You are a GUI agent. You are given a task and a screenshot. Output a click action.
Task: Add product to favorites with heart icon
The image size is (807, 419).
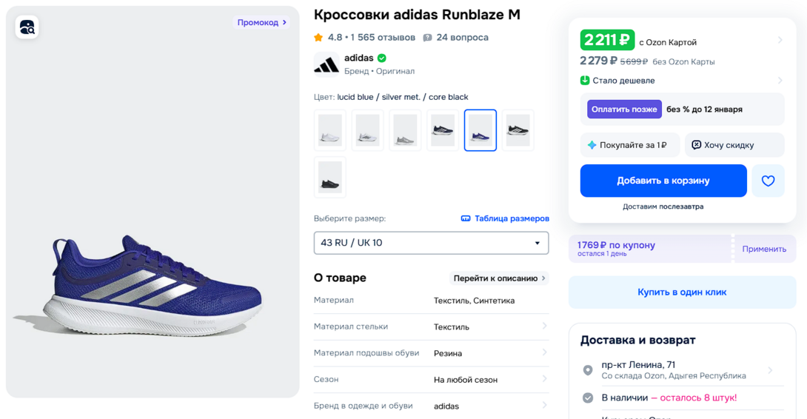[x=768, y=181]
